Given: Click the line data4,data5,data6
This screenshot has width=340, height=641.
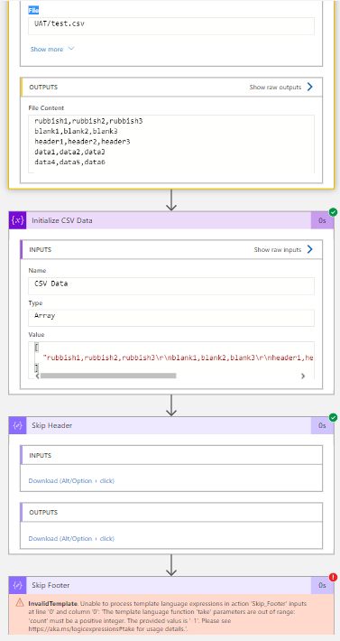Looking at the screenshot, I should pyautogui.click(x=70, y=162).
